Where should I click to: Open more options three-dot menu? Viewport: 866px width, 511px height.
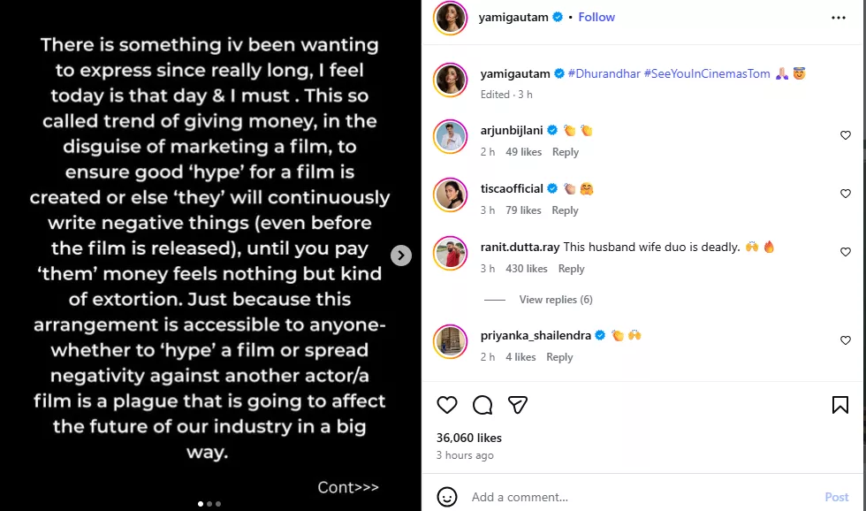click(839, 18)
